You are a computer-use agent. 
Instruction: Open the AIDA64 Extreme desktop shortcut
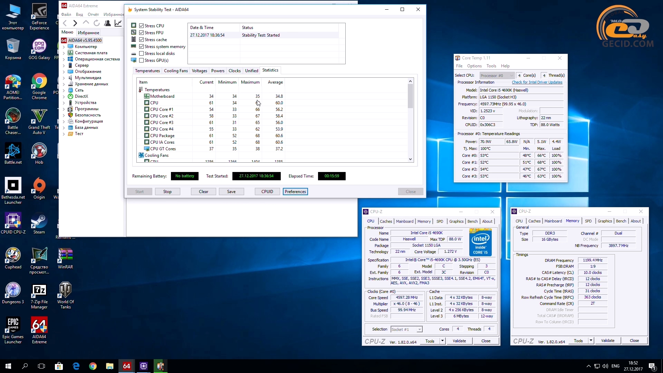pos(39,331)
